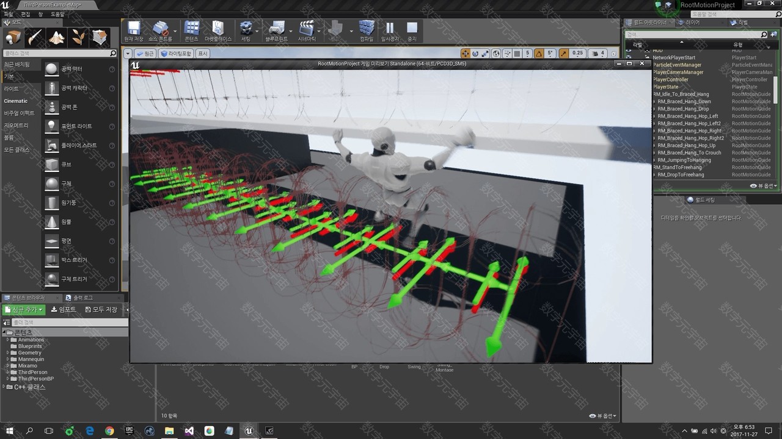
Task: Open the File (파일) menu
Action: point(8,13)
